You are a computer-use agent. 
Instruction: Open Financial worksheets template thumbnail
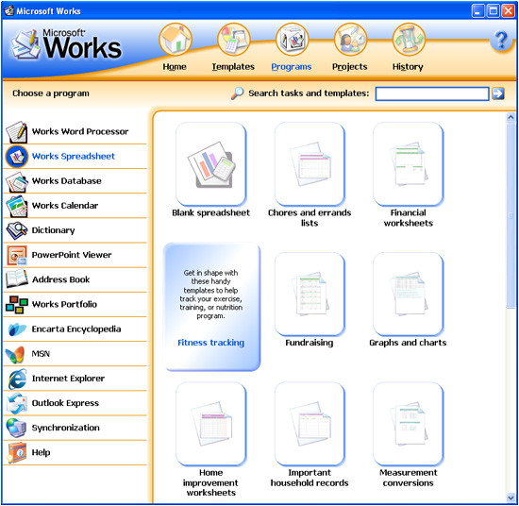pyautogui.click(x=408, y=164)
